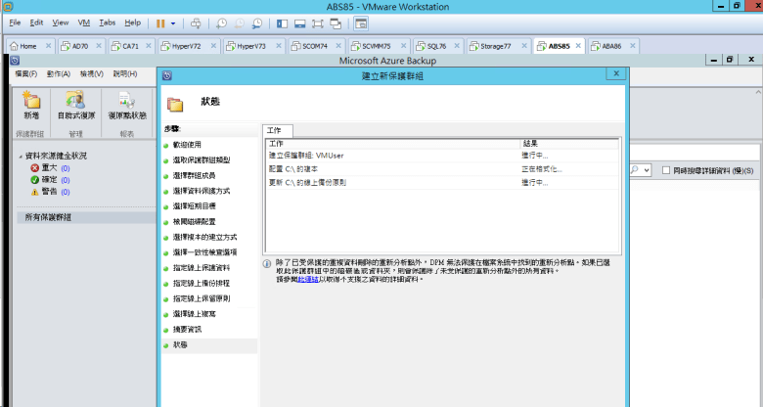Image resolution: width=763 pixels, height=407 pixels.
Task: Open the search magnifier dropdown arrow
Action: coord(647,170)
